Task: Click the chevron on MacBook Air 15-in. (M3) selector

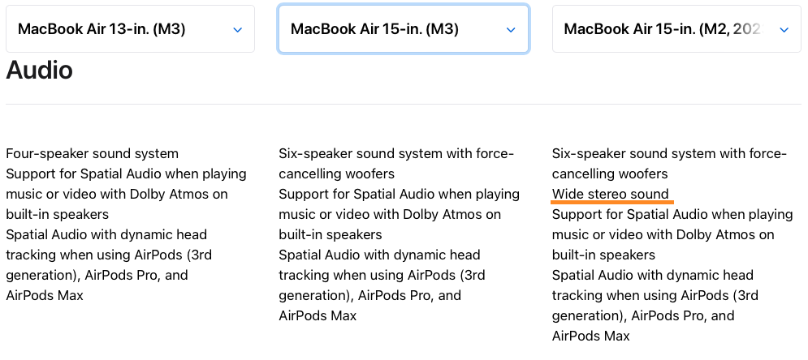Action: tap(511, 30)
